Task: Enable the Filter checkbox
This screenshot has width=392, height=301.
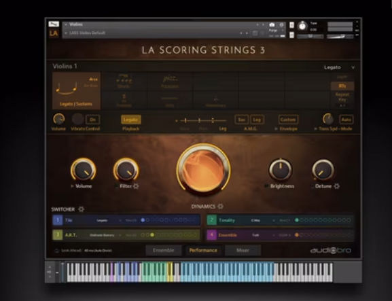Action: [x=116, y=186]
